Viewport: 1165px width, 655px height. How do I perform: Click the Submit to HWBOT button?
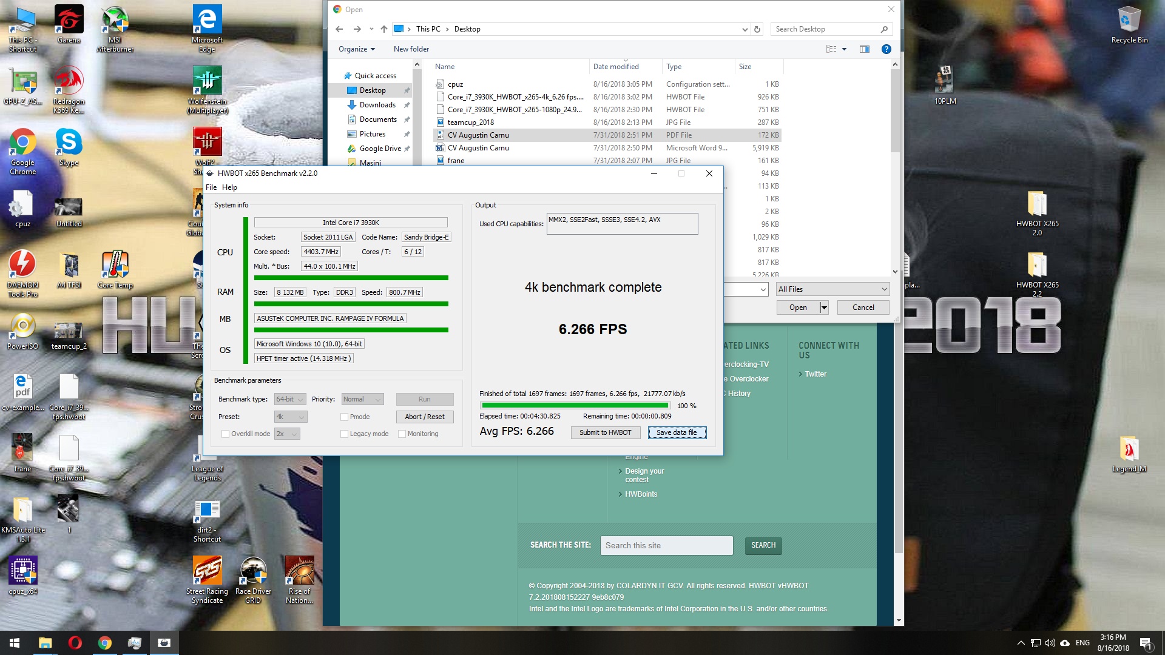coord(605,432)
